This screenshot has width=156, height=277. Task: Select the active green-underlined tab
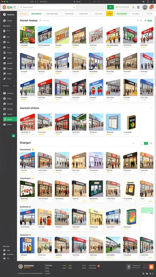point(37,14)
